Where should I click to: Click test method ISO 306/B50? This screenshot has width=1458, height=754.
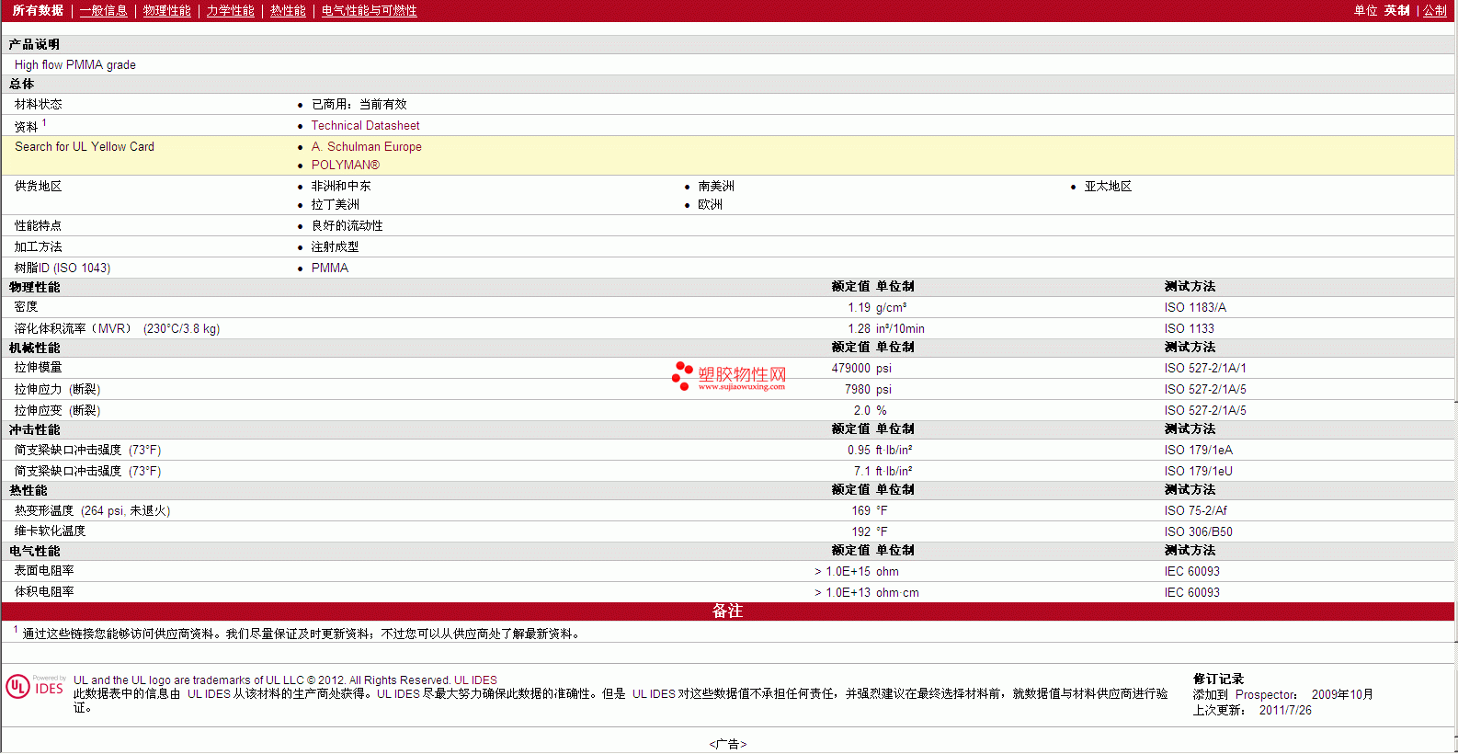[1198, 532]
